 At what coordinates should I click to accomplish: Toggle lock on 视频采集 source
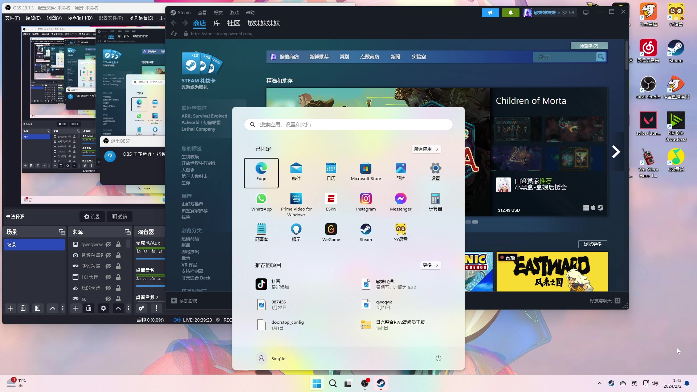[x=118, y=256]
